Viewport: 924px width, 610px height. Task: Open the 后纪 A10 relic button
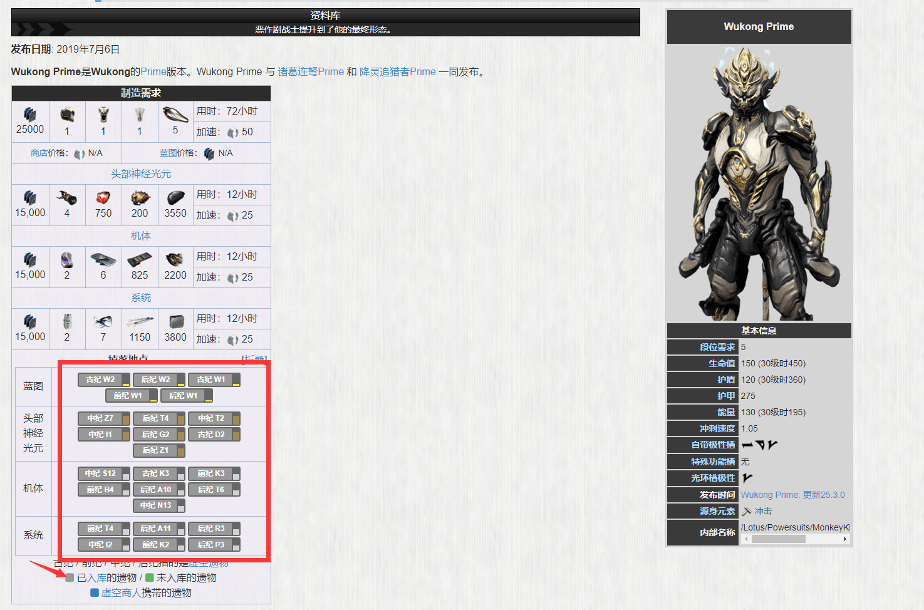point(159,490)
